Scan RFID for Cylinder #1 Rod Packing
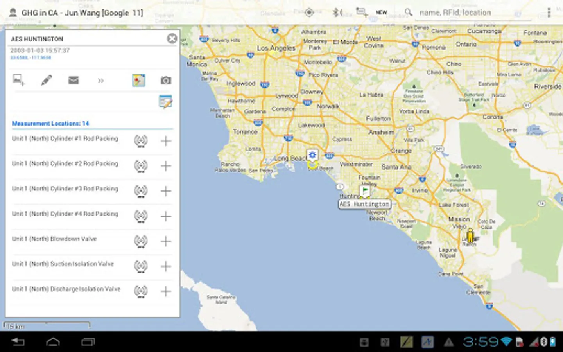The height and width of the screenshot is (352, 563). tap(141, 141)
